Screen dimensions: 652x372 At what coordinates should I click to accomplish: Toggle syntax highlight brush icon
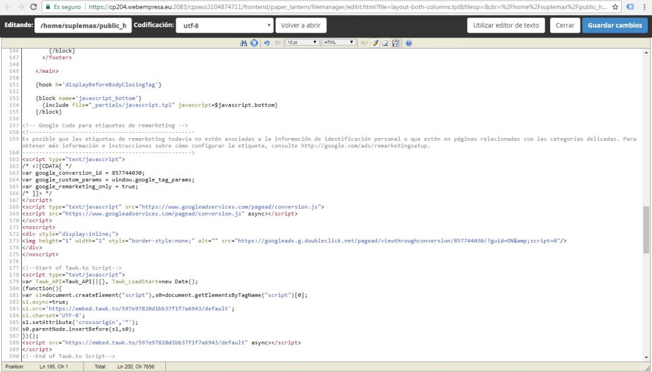click(375, 43)
